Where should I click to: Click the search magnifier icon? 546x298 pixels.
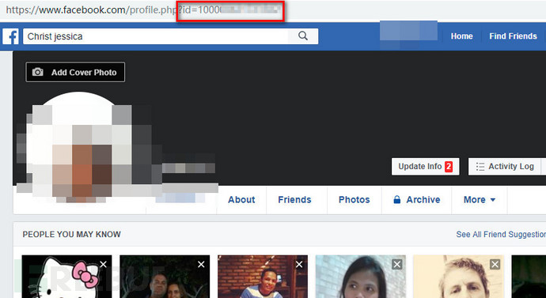(x=303, y=36)
